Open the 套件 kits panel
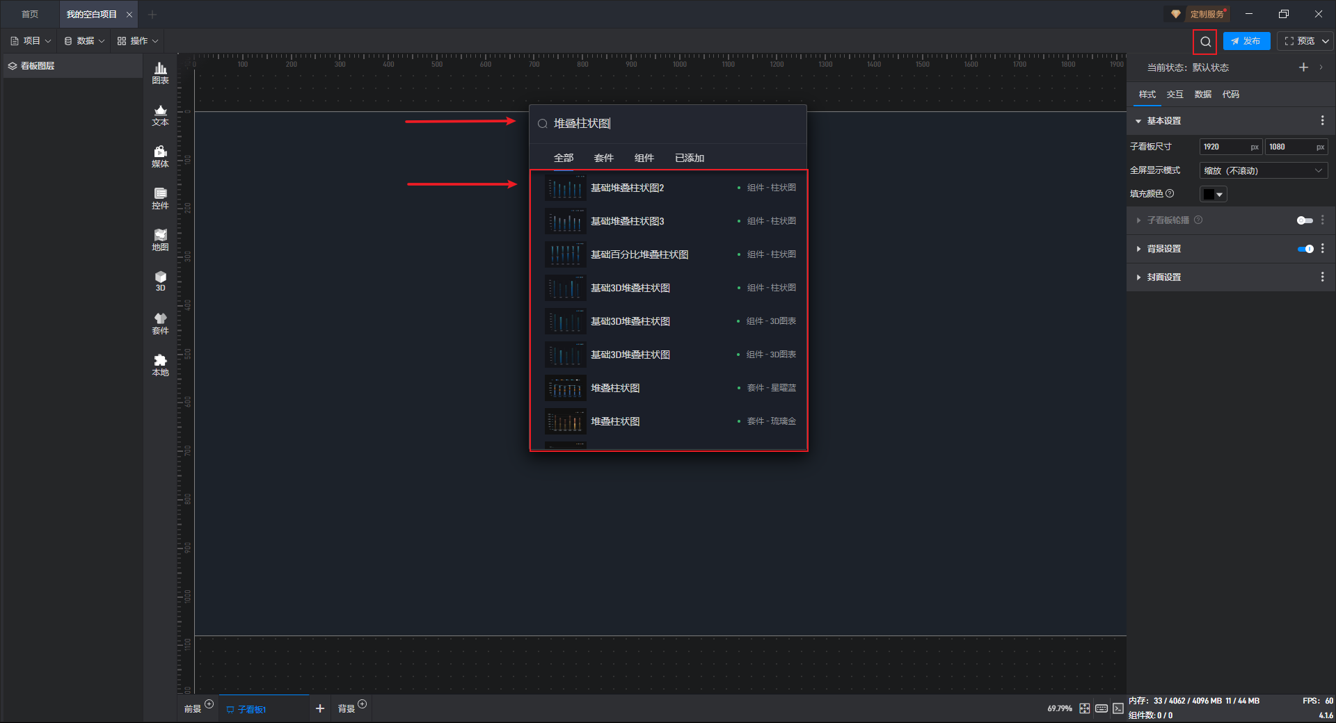 tap(160, 323)
